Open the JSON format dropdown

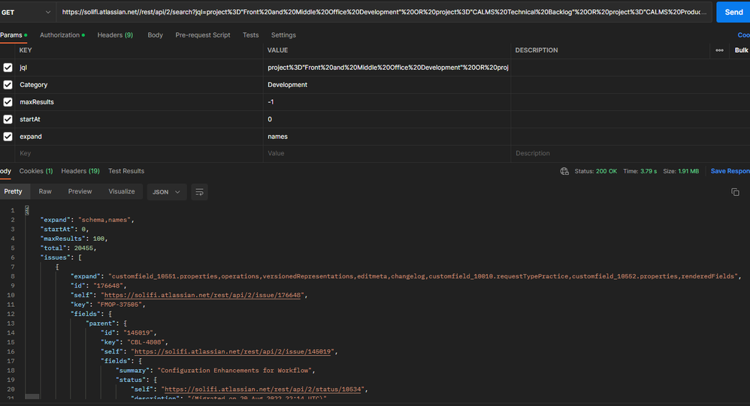[166, 192]
